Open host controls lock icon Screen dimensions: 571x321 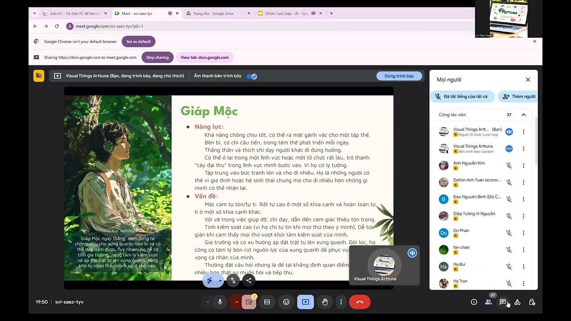532,302
